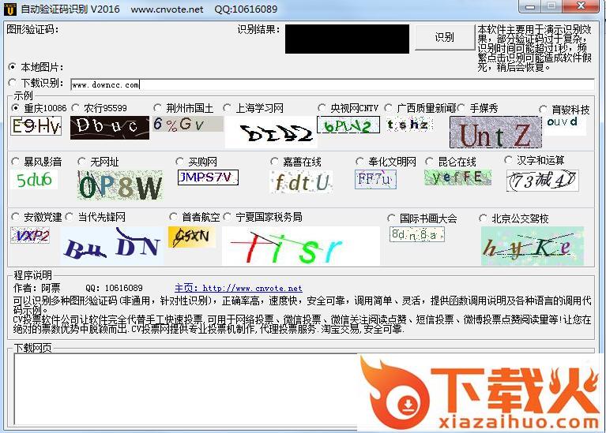Choose the 上海学习网 sample option
The height and width of the screenshot is (433, 606).
pyautogui.click(x=228, y=108)
